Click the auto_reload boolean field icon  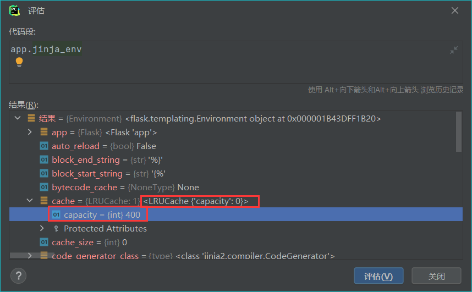point(44,146)
